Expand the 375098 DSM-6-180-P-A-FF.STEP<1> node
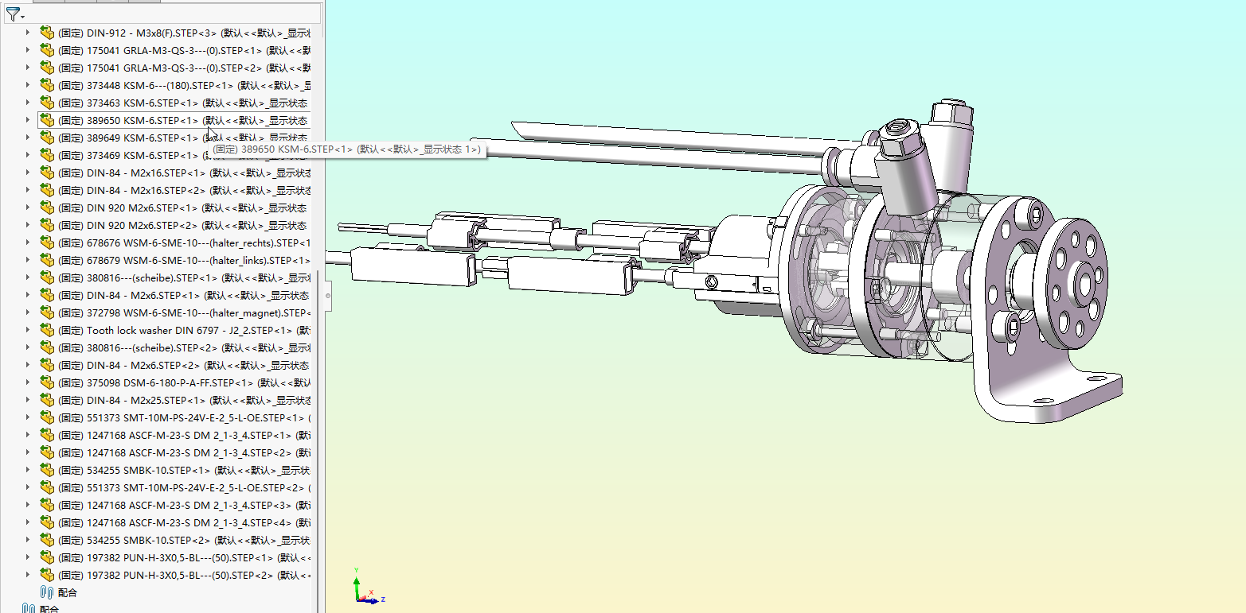The width and height of the screenshot is (1246, 613). 28,382
